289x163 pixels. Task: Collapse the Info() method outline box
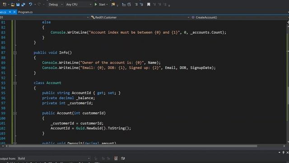click(x=15, y=53)
